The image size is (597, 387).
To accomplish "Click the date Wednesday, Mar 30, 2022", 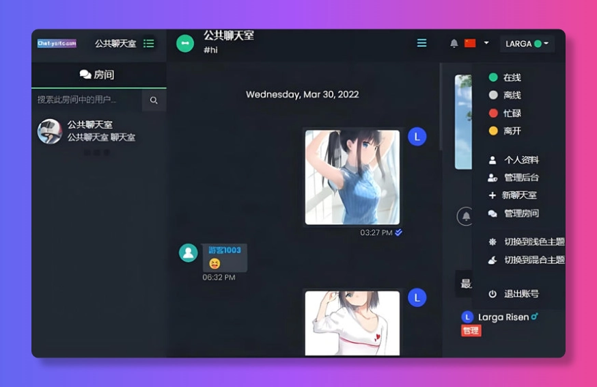I will [x=303, y=94].
